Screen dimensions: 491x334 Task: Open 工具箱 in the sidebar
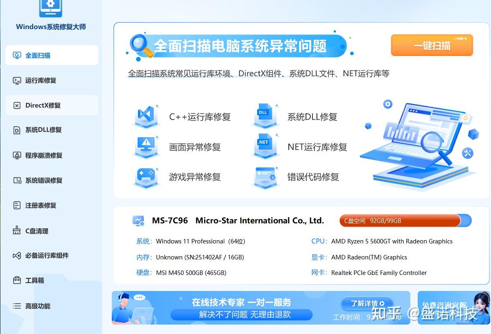coord(52,280)
